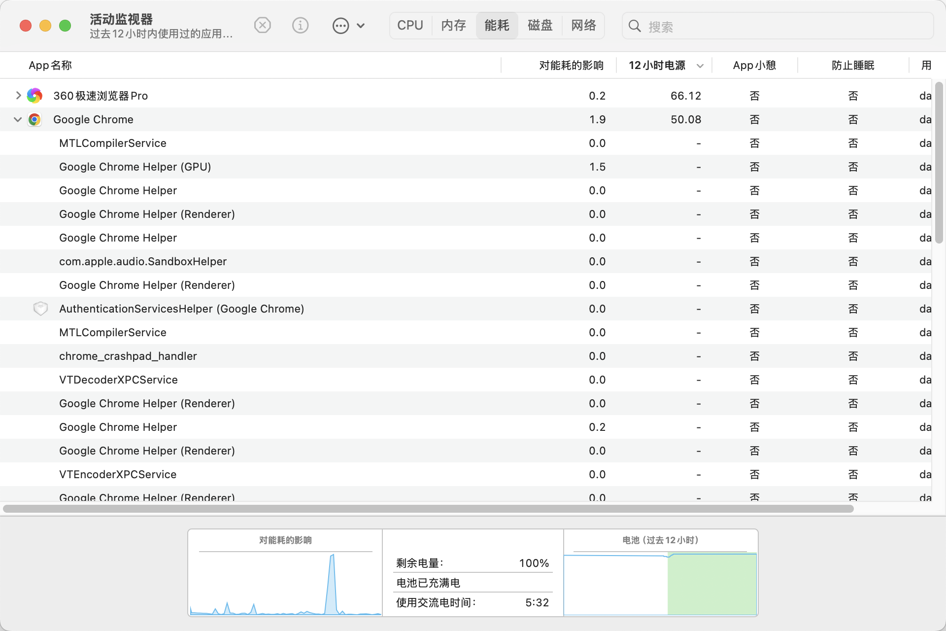This screenshot has height=631, width=946.
Task: Sort by App名称 column header
Action: click(250, 65)
